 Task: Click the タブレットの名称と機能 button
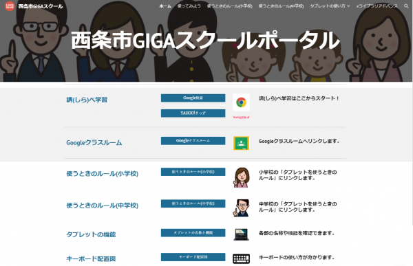point(193,232)
